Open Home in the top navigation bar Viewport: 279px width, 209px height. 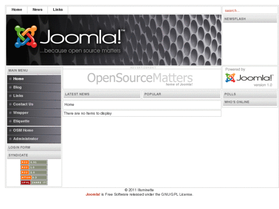17,10
